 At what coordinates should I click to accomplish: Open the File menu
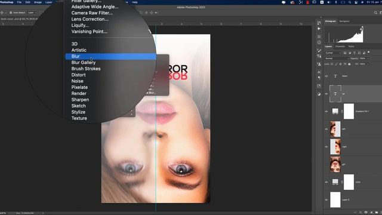click(x=19, y=2)
